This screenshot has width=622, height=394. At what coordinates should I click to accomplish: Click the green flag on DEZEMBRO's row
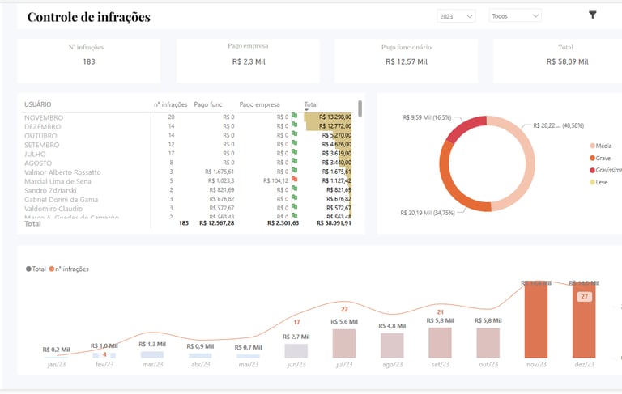pos(294,125)
